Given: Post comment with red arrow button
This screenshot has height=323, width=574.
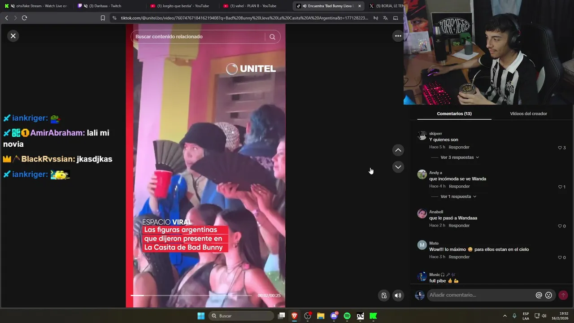Looking at the screenshot, I should point(563,295).
